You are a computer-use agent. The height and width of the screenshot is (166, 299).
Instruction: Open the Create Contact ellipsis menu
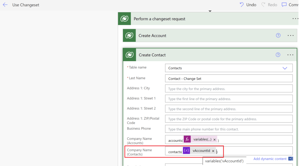click(290, 55)
